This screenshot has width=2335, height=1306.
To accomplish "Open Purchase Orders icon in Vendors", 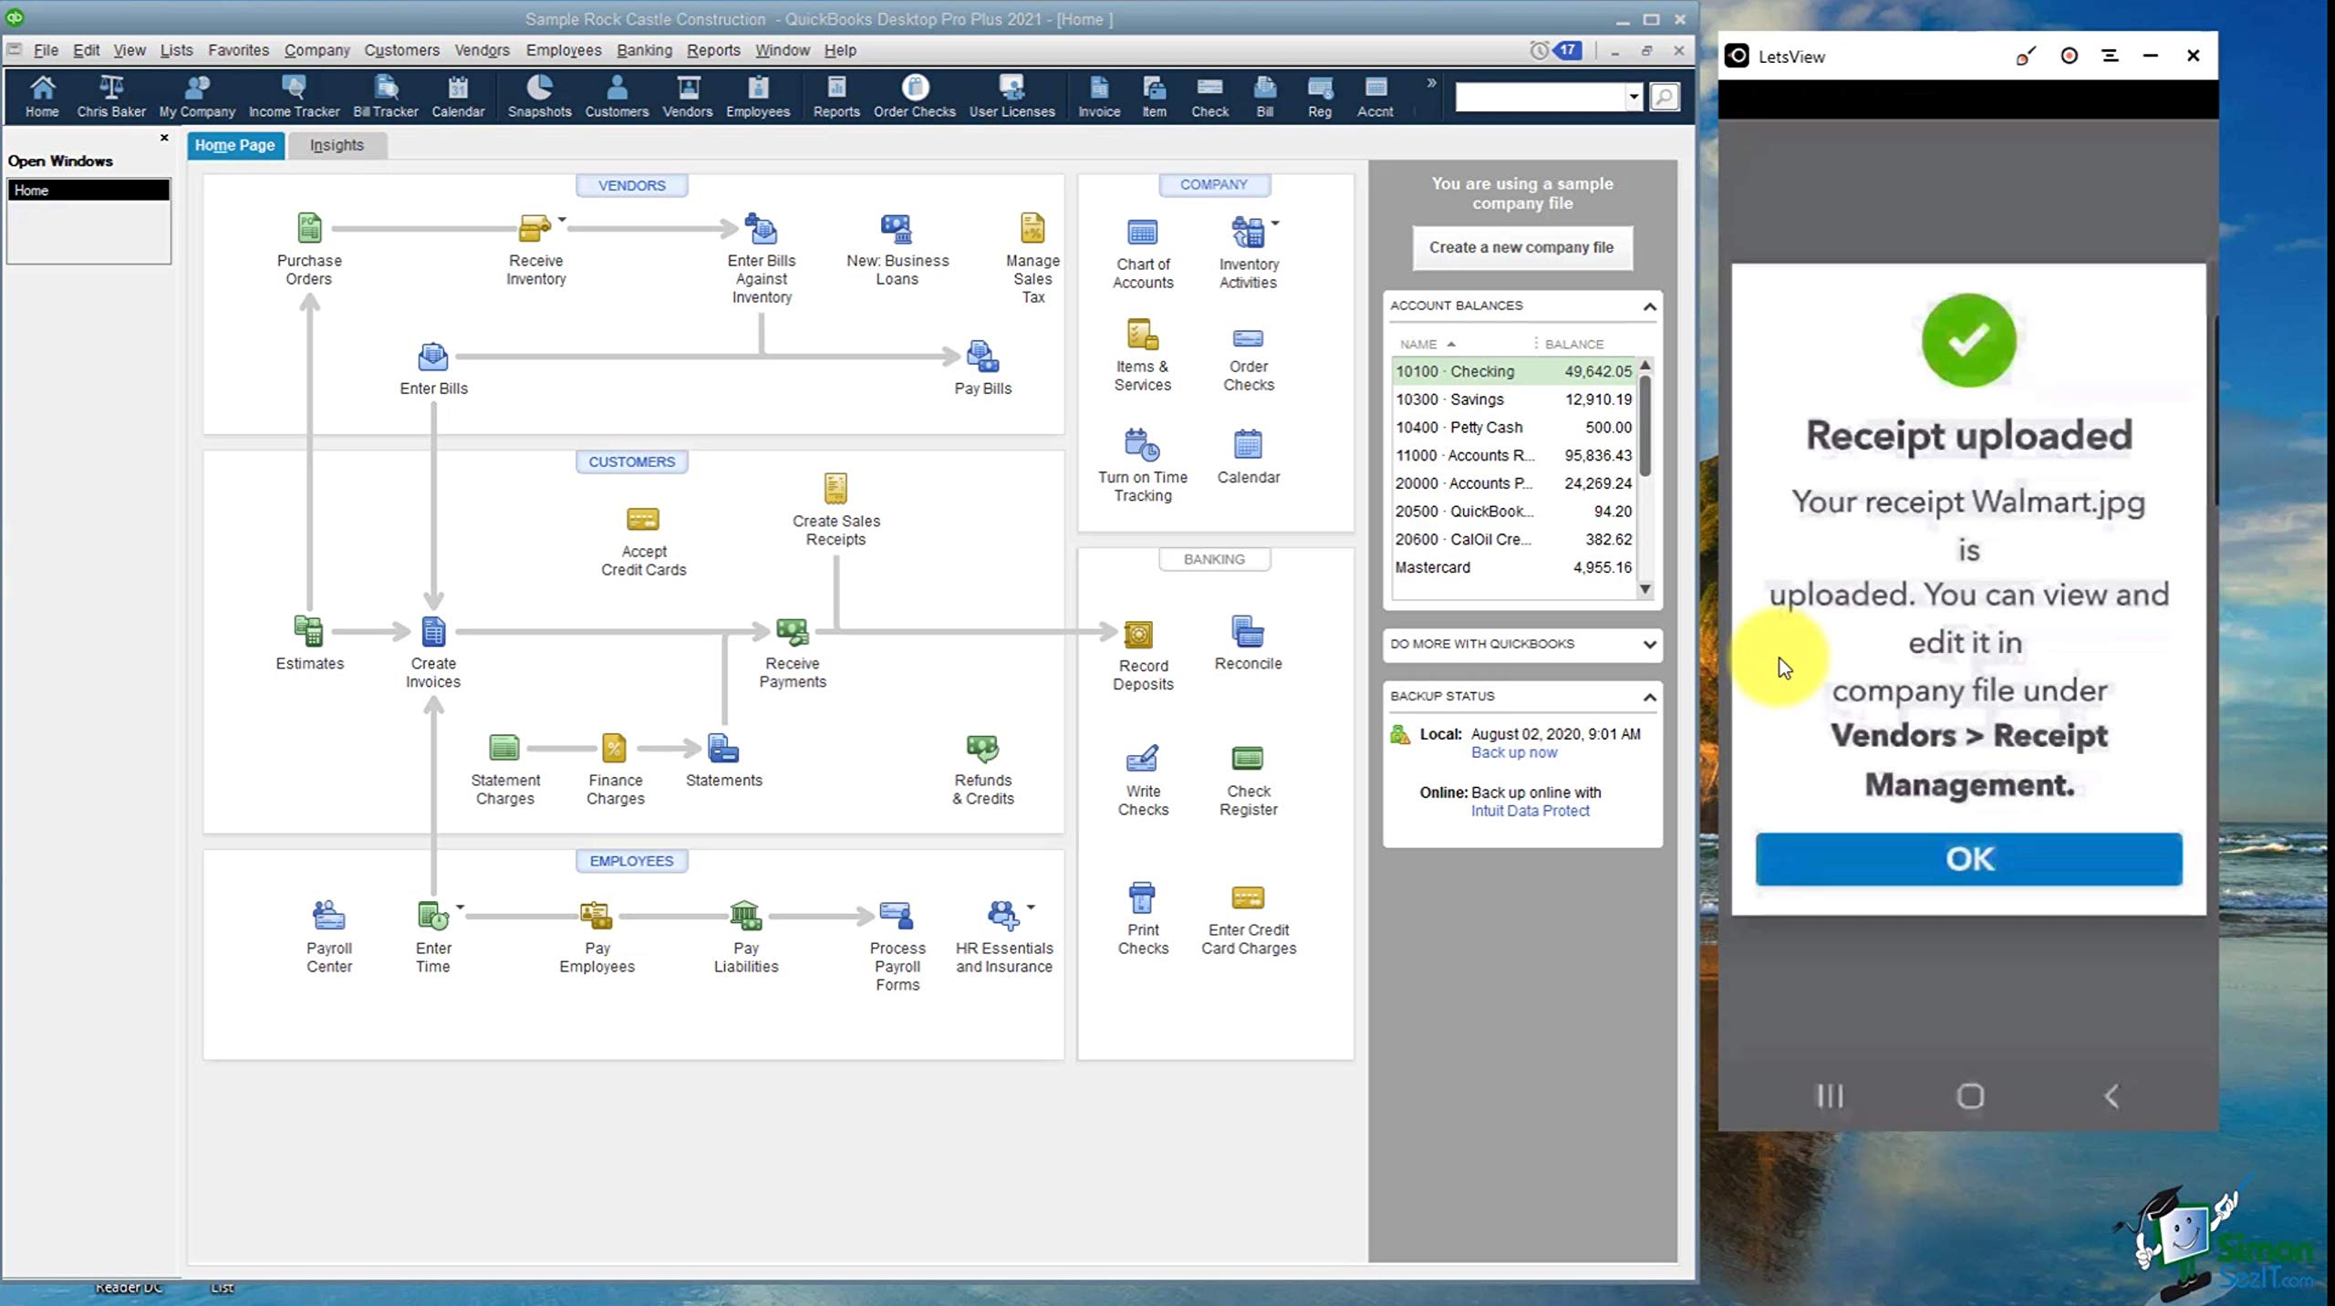I will [309, 228].
